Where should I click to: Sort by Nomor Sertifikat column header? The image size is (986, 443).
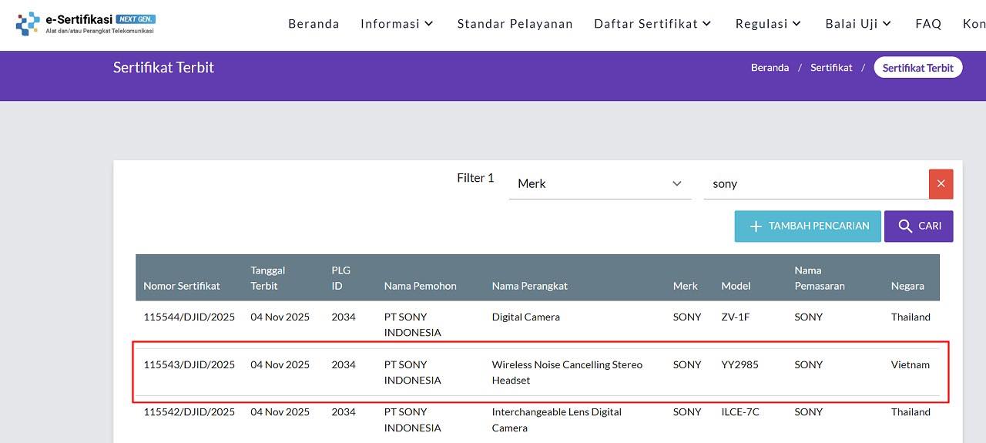(x=182, y=286)
